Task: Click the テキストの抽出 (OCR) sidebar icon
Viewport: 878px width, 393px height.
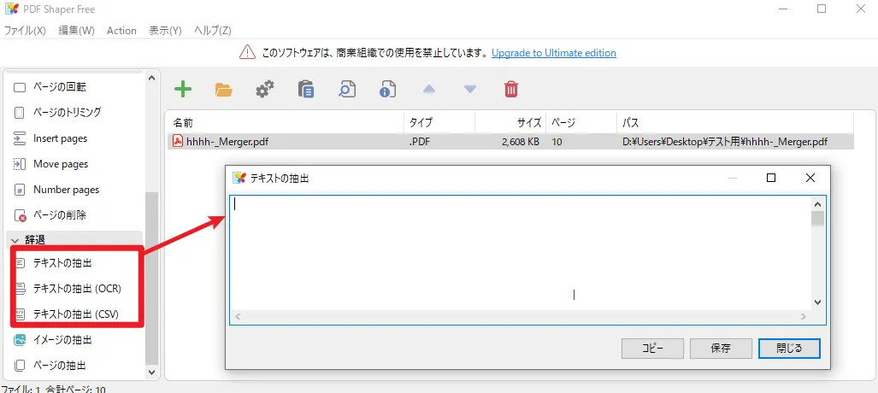Action: pos(21,289)
